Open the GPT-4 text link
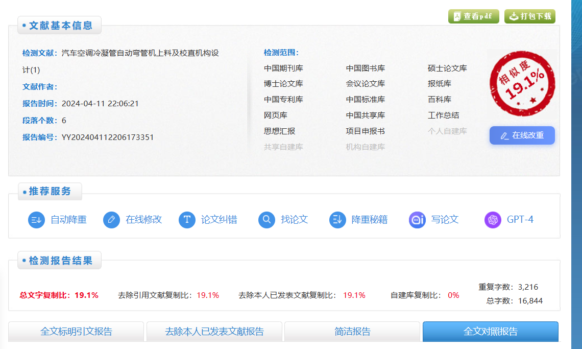Screen dimensions: 582x349 tap(520, 220)
